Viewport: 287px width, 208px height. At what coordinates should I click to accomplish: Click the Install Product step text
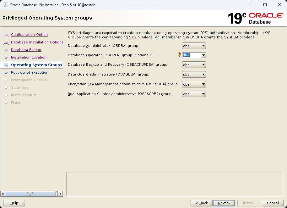coord(24,95)
